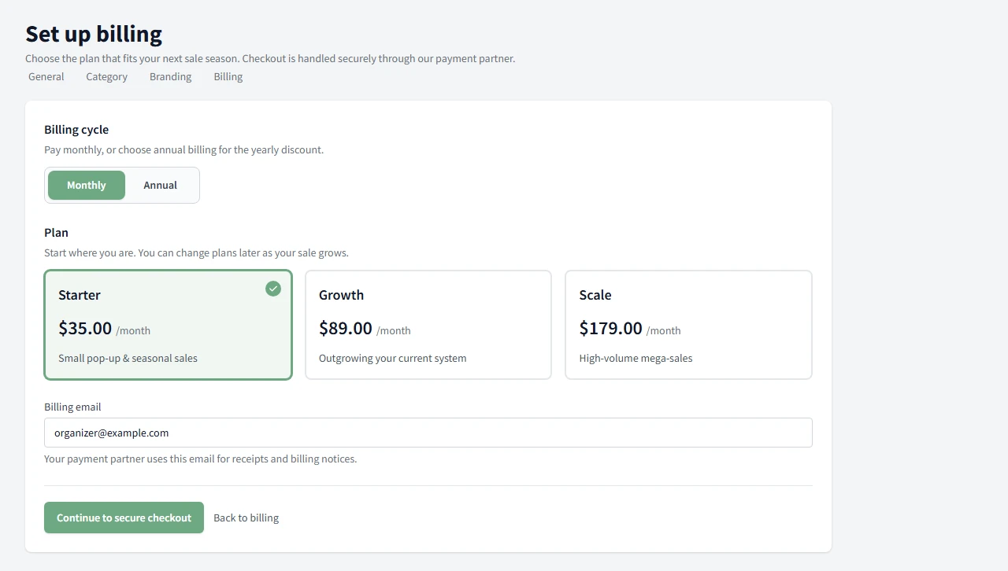
Task: Click the 'Plan' section label
Action: [56, 233]
